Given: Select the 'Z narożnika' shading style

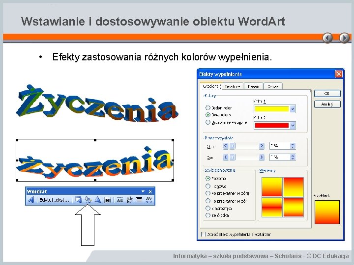Looking at the screenshot, I should click(207, 208).
